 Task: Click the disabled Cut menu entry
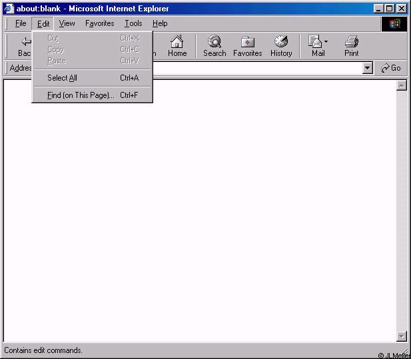[x=93, y=38]
